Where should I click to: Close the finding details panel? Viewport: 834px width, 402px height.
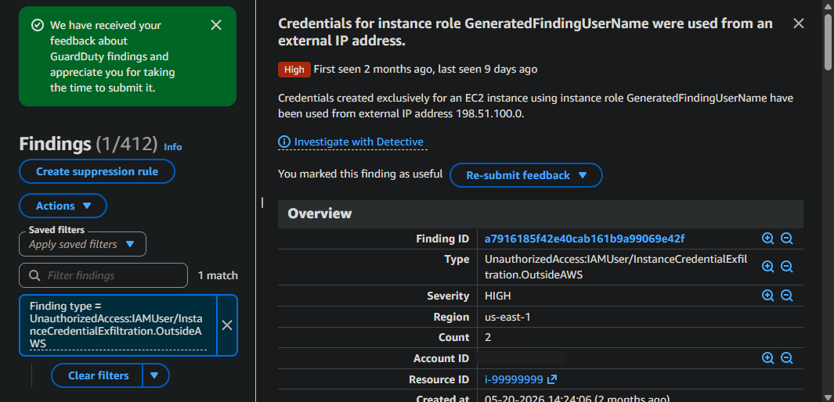(798, 23)
